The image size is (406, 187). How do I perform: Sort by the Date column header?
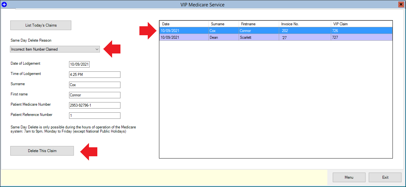[184, 24]
